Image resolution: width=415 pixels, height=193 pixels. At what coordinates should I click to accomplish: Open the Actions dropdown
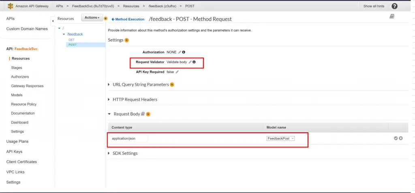point(92,18)
